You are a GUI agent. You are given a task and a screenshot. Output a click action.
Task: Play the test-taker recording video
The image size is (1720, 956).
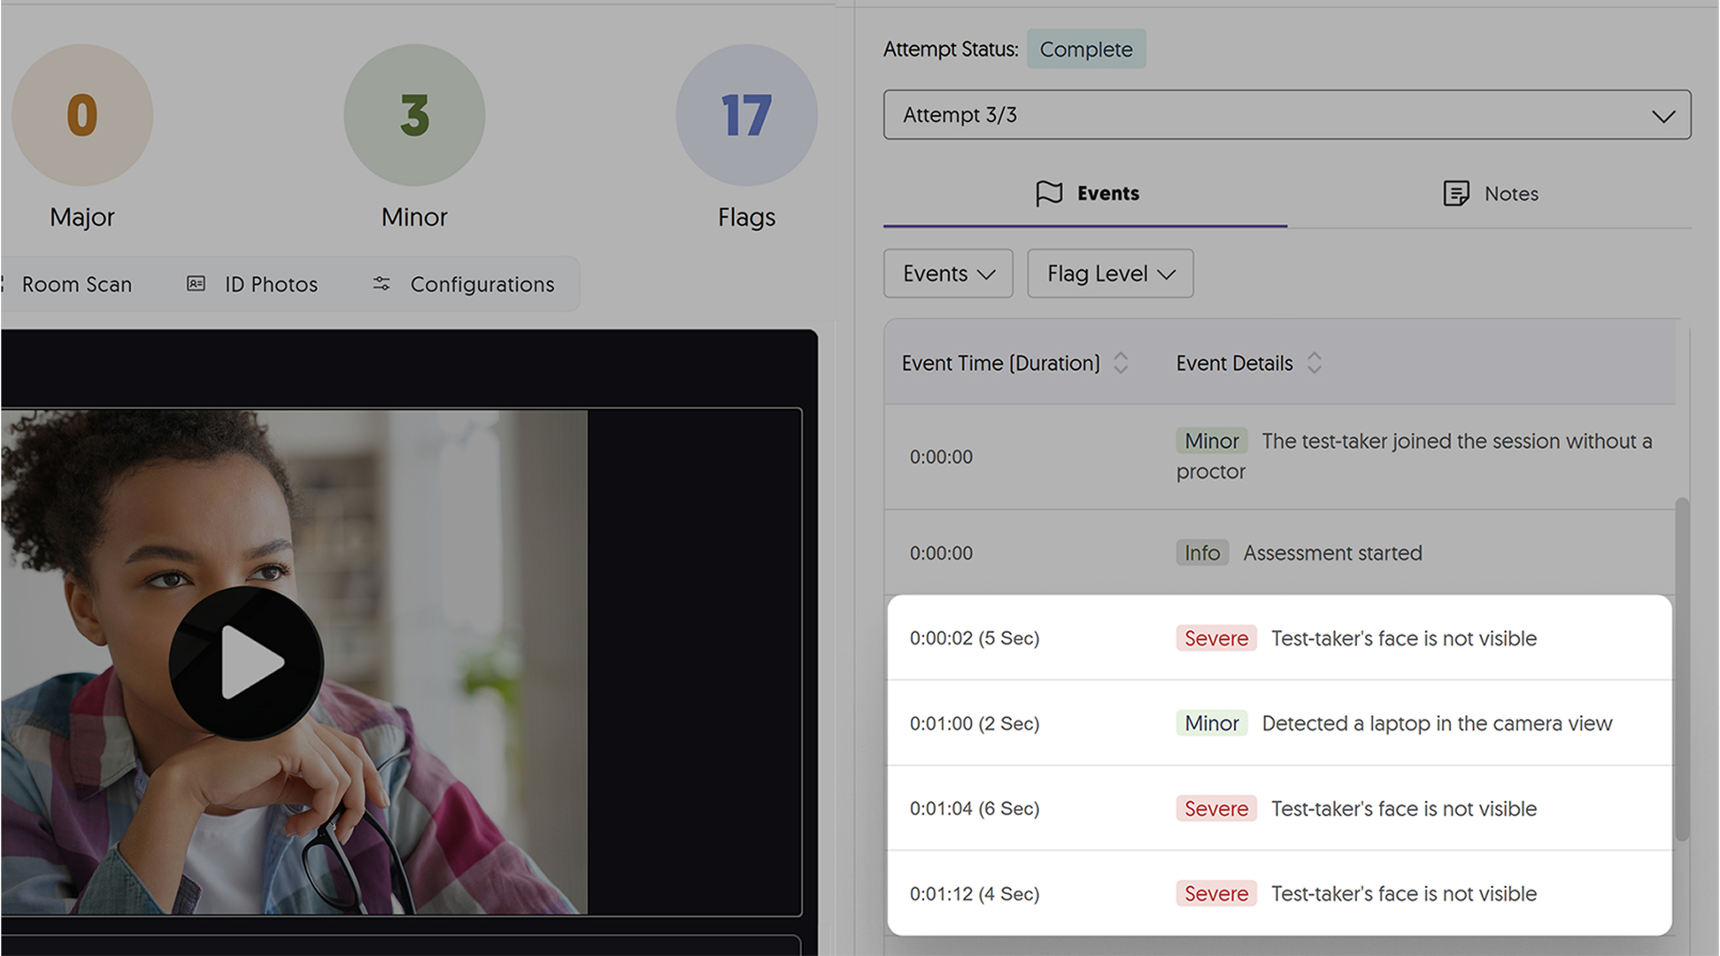point(246,663)
